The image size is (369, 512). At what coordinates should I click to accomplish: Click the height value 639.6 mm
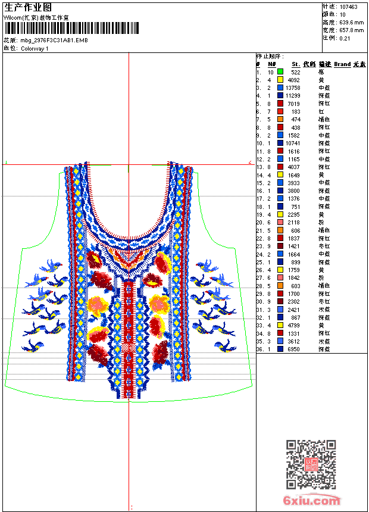click(351, 23)
